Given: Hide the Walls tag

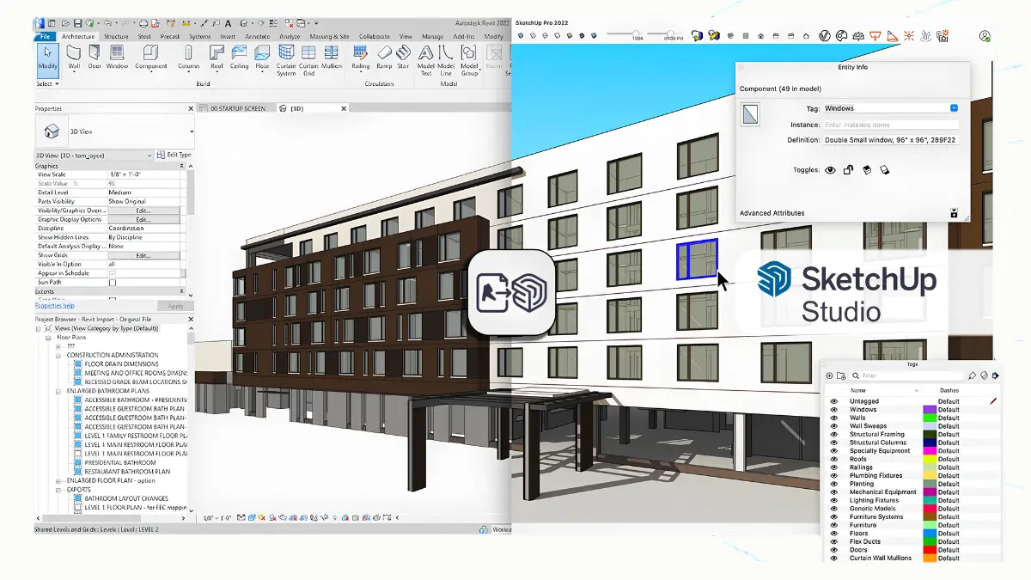Looking at the screenshot, I should click(833, 418).
